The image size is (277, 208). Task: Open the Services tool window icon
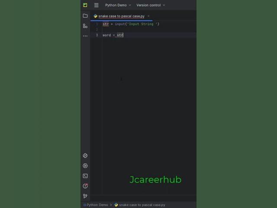coord(85,166)
